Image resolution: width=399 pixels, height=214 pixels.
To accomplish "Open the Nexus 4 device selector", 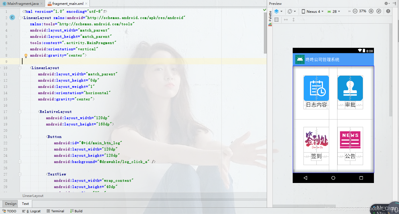I will pyautogui.click(x=313, y=11).
